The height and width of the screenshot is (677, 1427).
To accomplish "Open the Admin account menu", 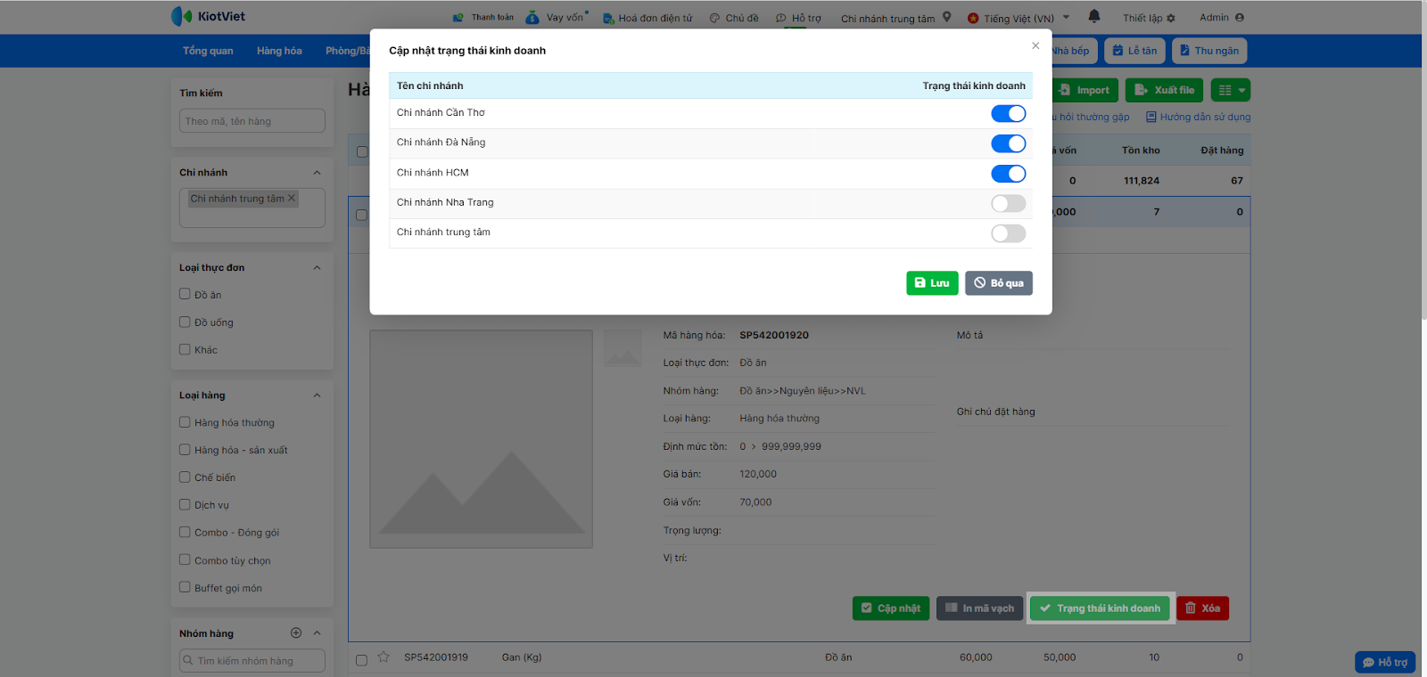I will [1222, 18].
